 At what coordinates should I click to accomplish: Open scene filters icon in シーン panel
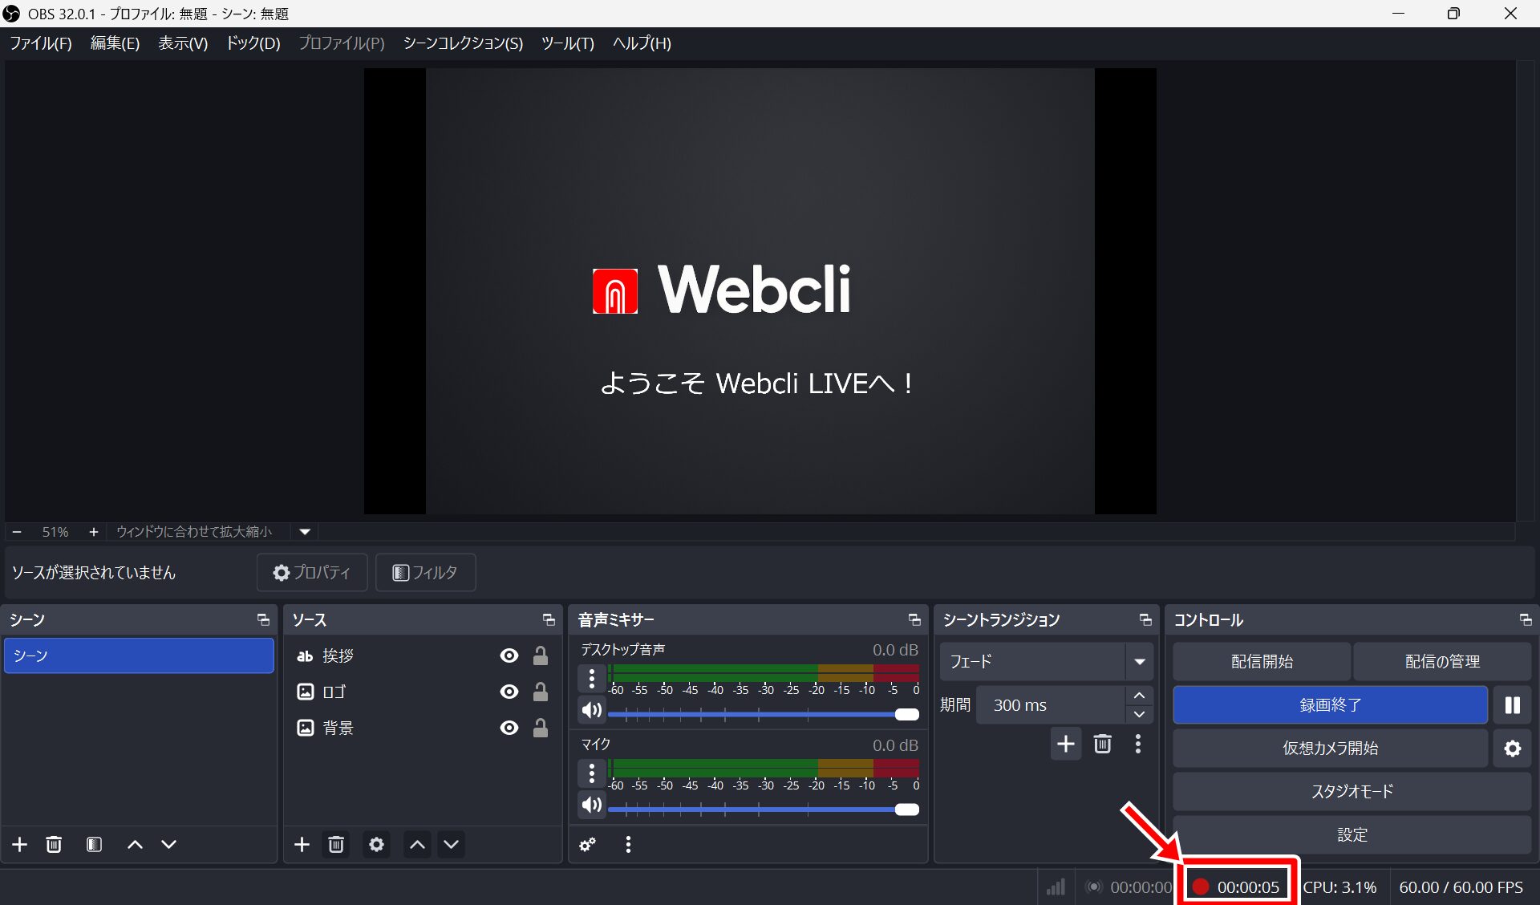point(94,844)
